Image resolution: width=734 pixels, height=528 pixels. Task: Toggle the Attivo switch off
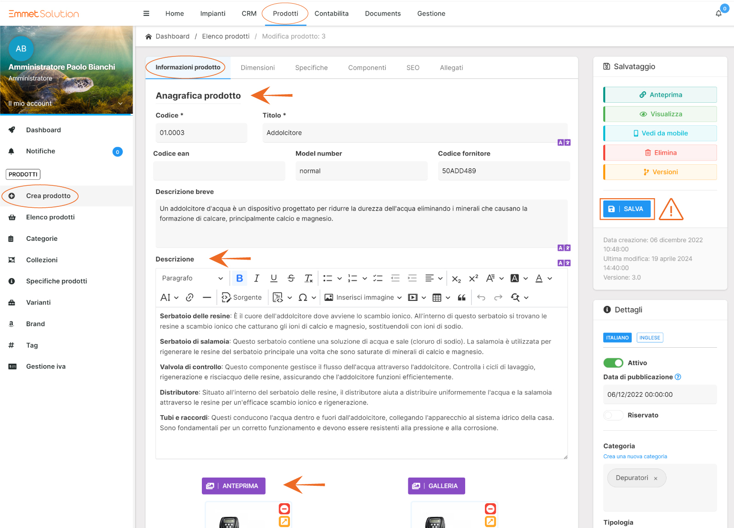(613, 363)
